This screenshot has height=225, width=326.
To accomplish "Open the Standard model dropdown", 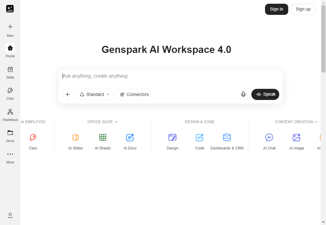I will 94,94.
